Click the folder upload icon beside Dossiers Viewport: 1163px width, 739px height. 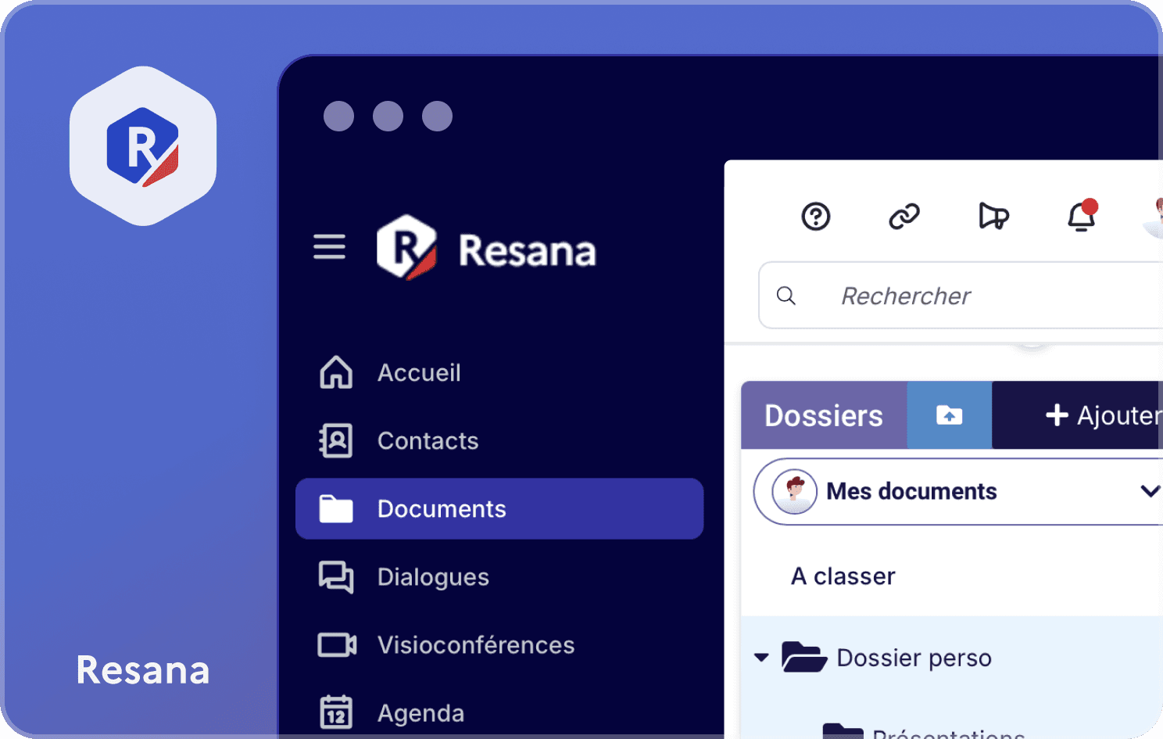948,415
